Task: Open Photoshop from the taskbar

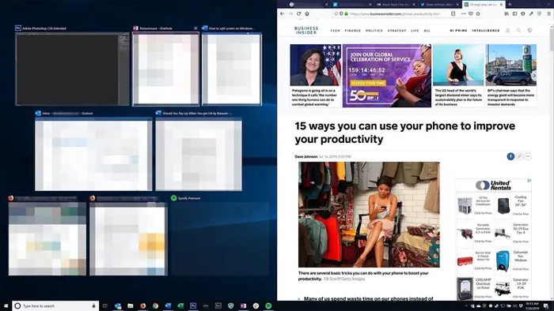Action: coord(193,305)
